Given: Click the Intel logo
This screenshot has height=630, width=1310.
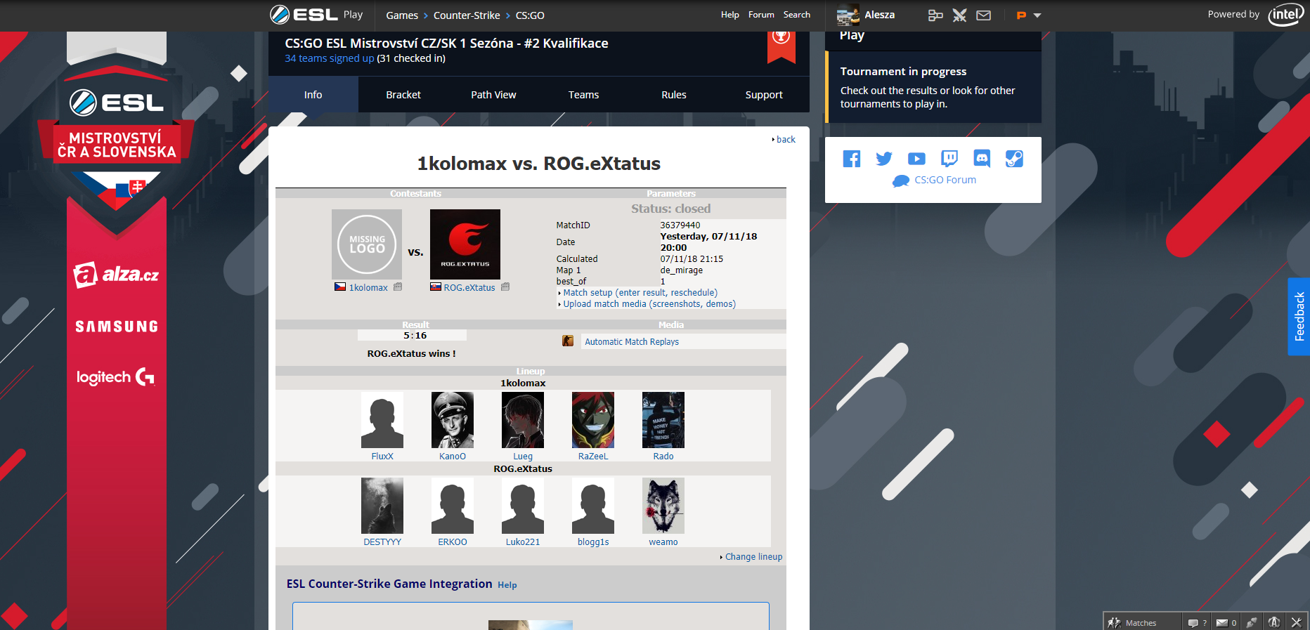Looking at the screenshot, I should pos(1285,15).
